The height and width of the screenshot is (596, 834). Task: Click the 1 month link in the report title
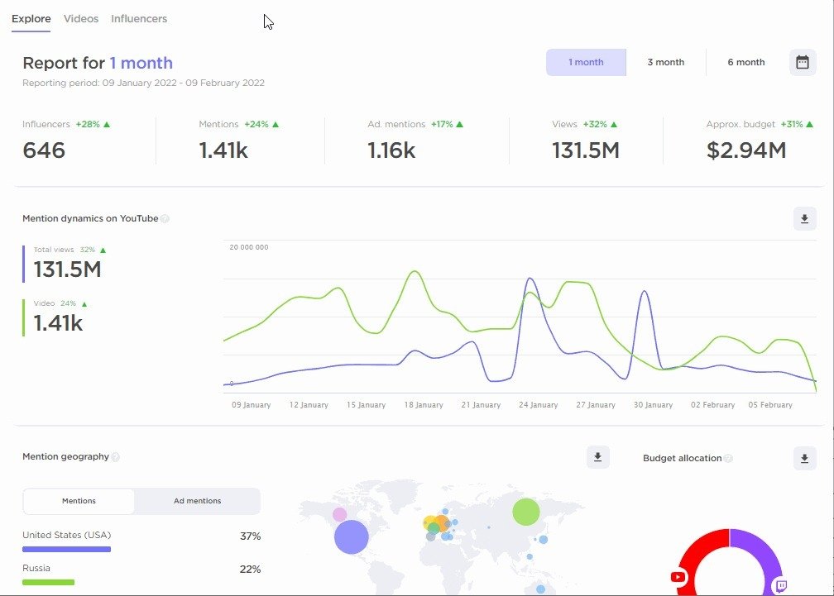point(142,63)
